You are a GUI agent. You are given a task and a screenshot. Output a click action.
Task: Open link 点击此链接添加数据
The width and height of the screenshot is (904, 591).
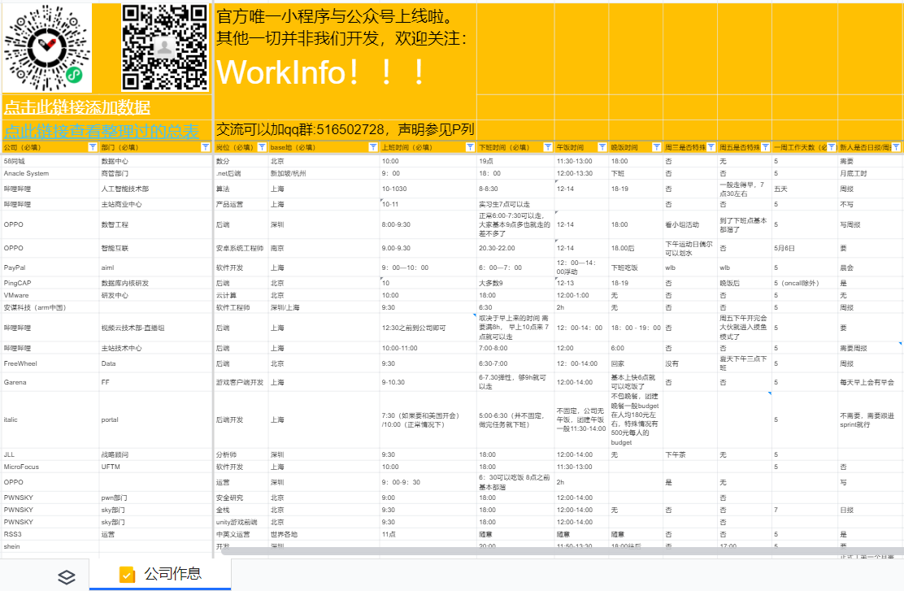point(77,107)
